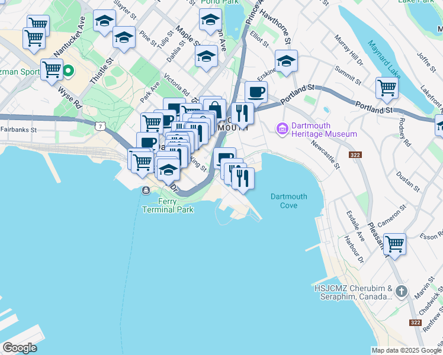Open the coffee cup marker near Erskine St

click(256, 92)
